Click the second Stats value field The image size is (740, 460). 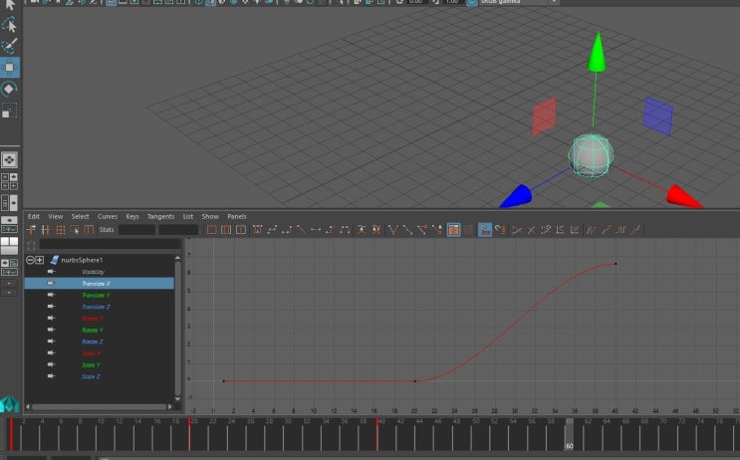(x=178, y=230)
